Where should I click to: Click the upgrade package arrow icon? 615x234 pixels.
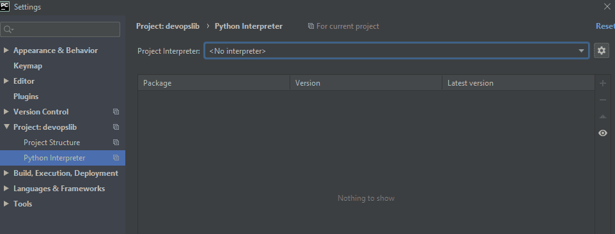point(603,116)
